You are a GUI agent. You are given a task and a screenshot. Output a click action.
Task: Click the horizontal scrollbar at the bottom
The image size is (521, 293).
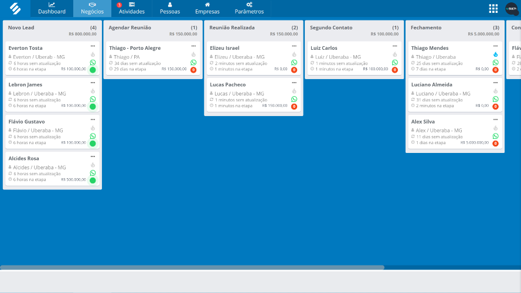click(x=192, y=267)
